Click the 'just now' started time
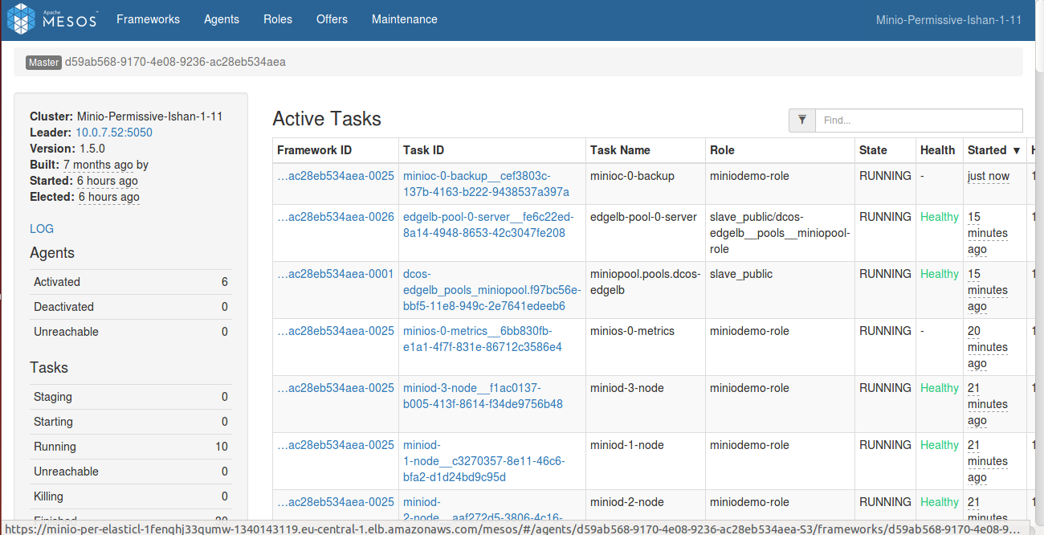1044x535 pixels. 989,176
